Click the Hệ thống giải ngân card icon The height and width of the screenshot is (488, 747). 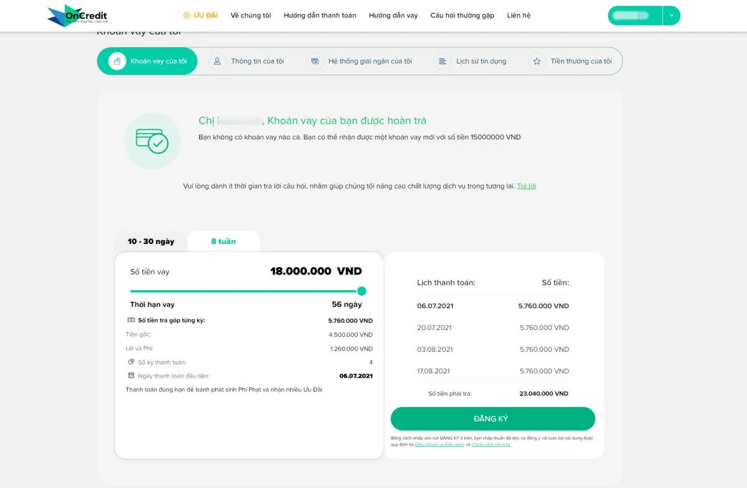pyautogui.click(x=315, y=61)
